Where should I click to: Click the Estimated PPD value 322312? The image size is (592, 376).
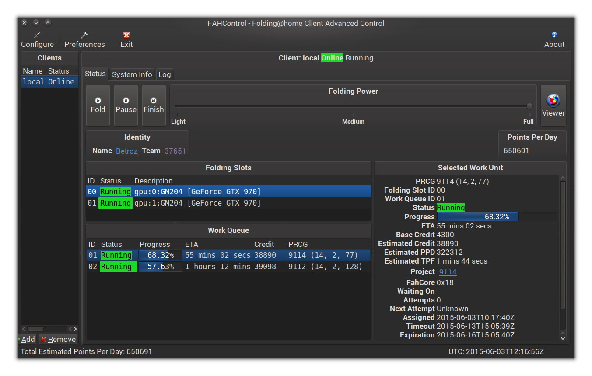(449, 252)
